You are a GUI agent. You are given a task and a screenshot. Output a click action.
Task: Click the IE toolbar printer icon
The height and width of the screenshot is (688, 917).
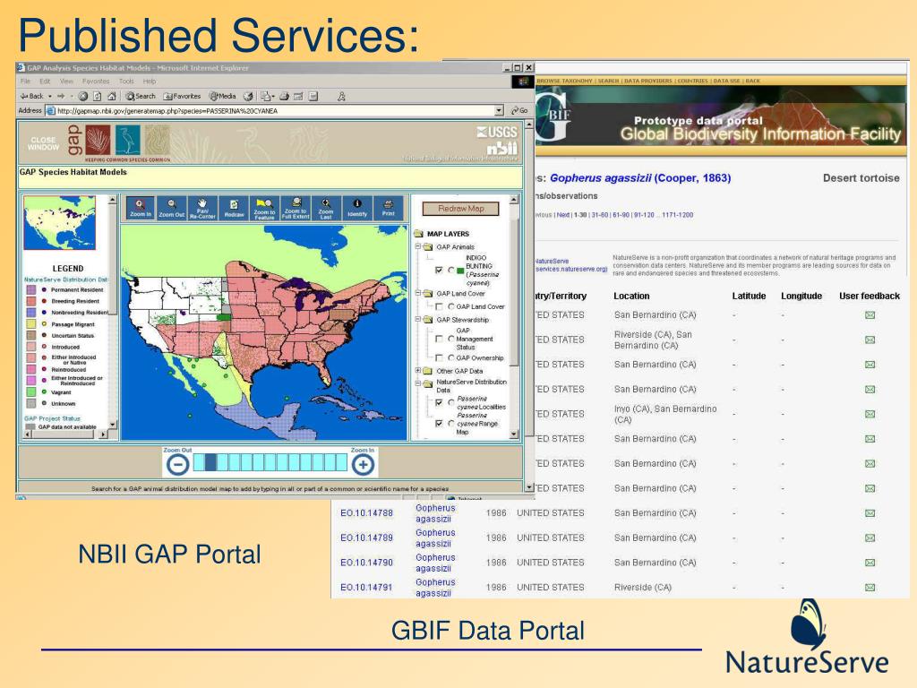coord(284,96)
